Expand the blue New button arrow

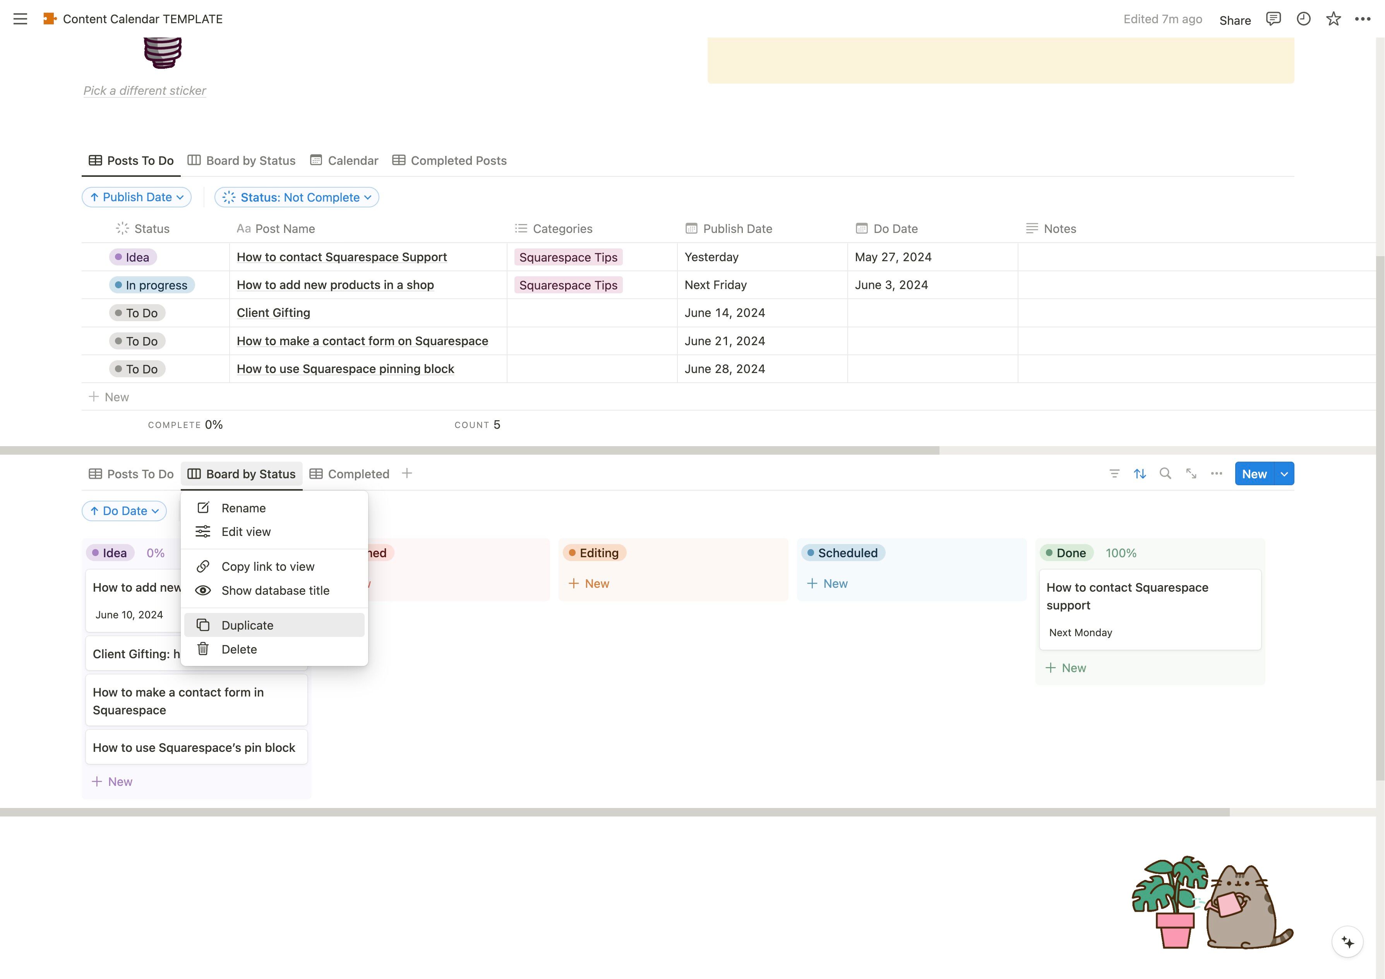click(1284, 474)
